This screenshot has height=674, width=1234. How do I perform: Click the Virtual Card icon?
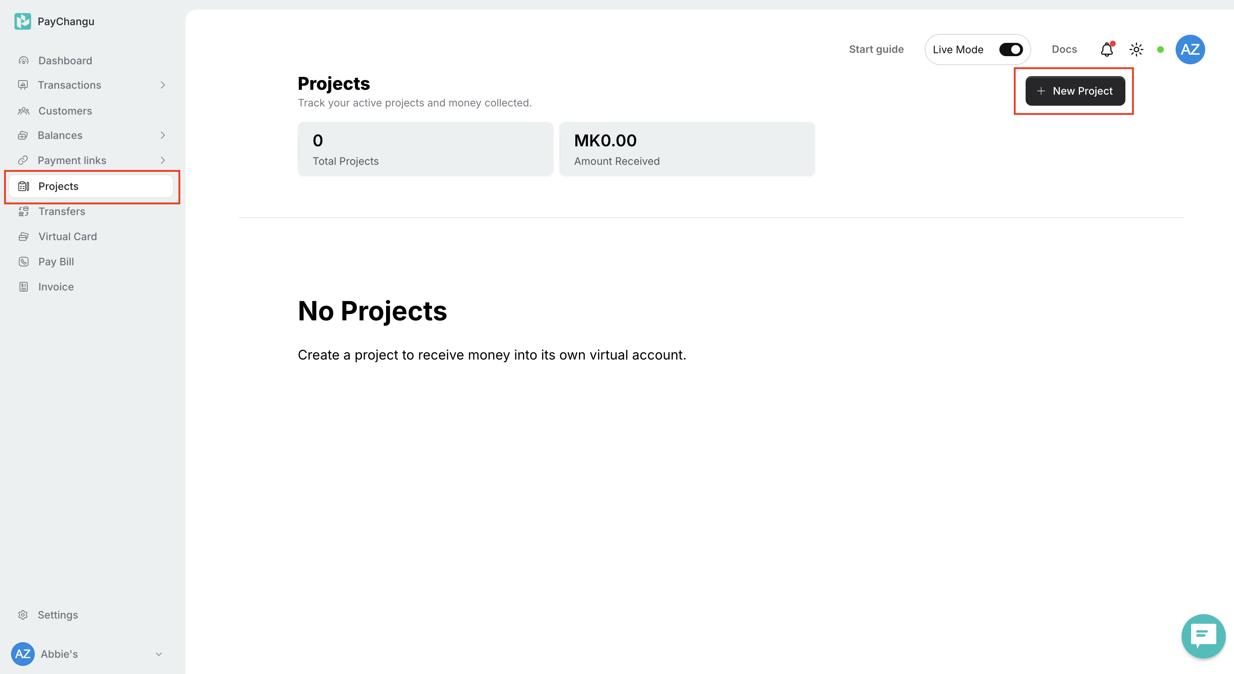24,236
